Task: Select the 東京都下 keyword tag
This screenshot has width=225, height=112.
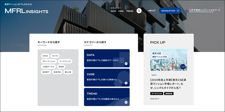Action: click(46, 72)
